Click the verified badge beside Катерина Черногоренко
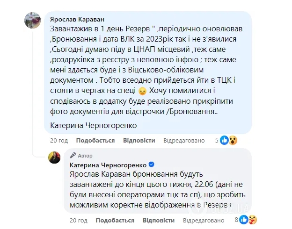Viewport: 292px width, 229px height. click(152, 165)
